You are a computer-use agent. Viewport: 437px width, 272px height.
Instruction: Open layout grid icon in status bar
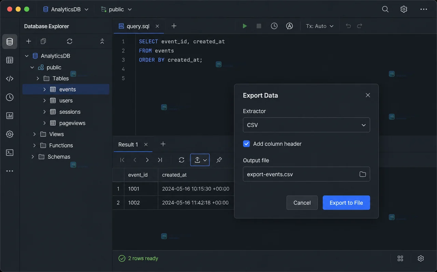(x=400, y=258)
